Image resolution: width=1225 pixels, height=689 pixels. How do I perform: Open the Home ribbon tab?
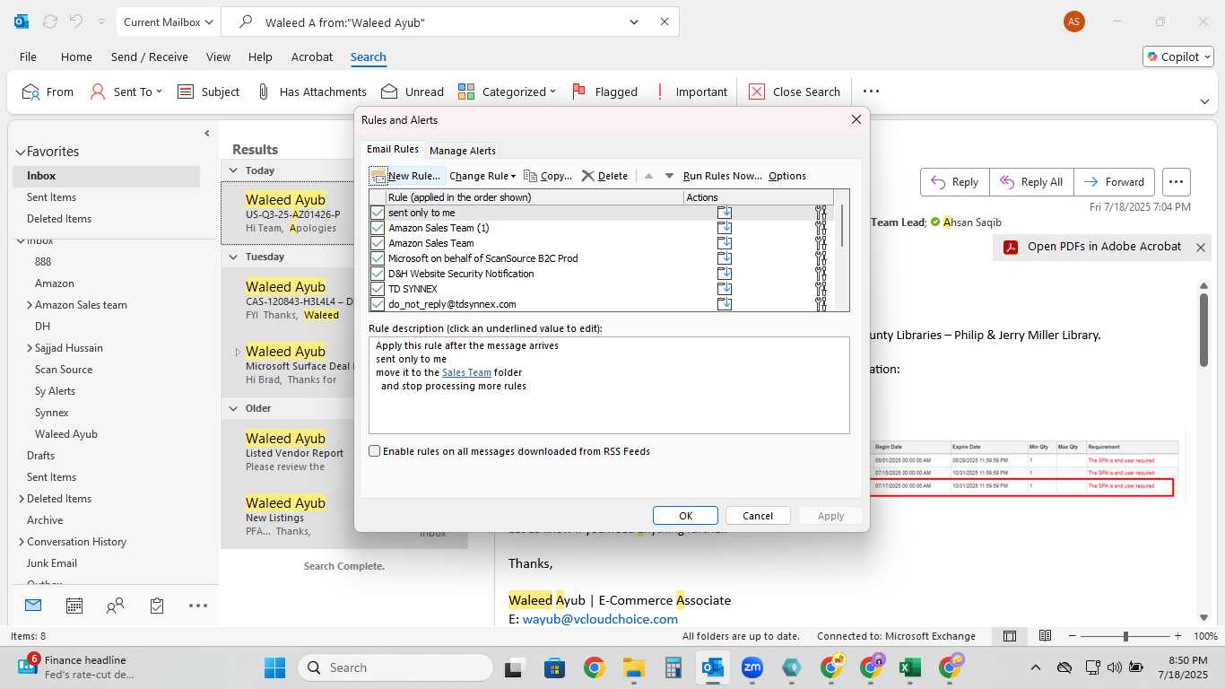pyautogui.click(x=76, y=57)
